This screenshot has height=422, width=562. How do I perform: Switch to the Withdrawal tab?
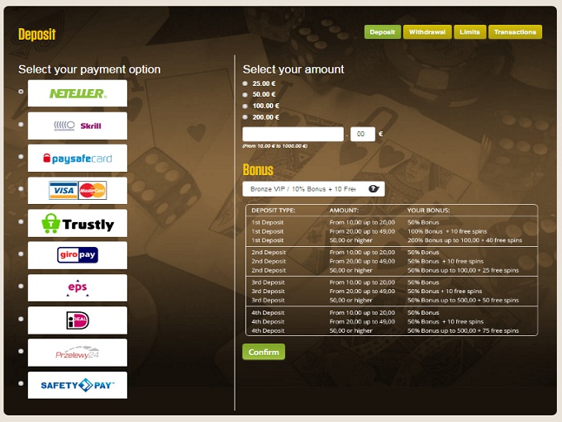click(x=427, y=32)
